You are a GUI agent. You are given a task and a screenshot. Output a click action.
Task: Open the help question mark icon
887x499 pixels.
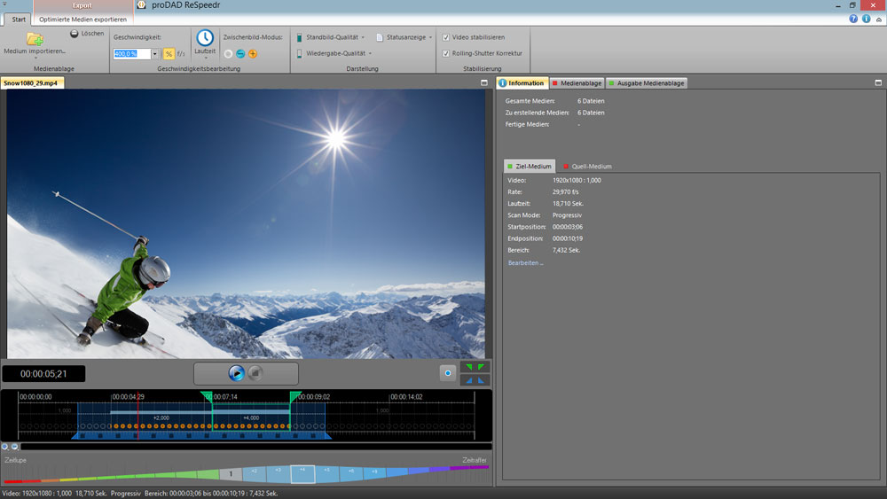(x=853, y=19)
